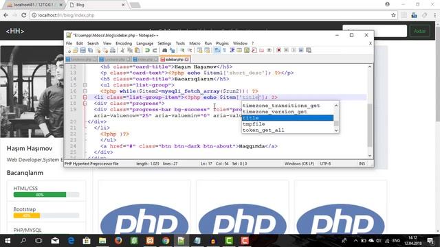Close the sidebar.php tab with its red X
The height and width of the screenshot is (247, 440).
click(x=187, y=60)
